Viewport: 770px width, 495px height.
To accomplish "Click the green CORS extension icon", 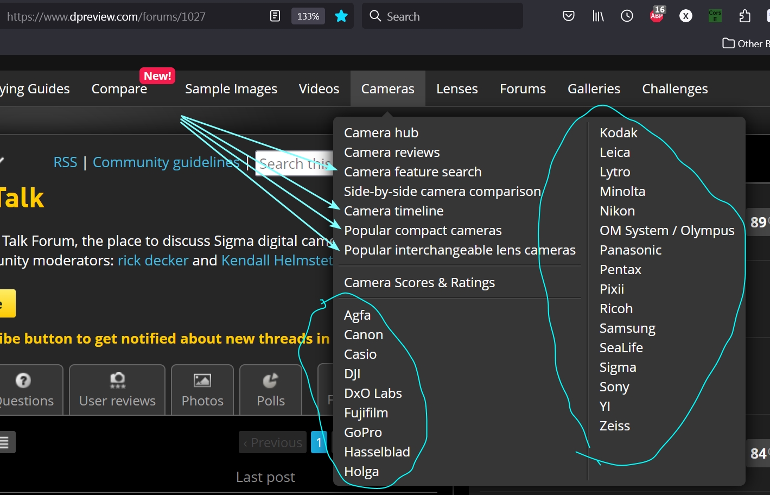I will click(715, 16).
